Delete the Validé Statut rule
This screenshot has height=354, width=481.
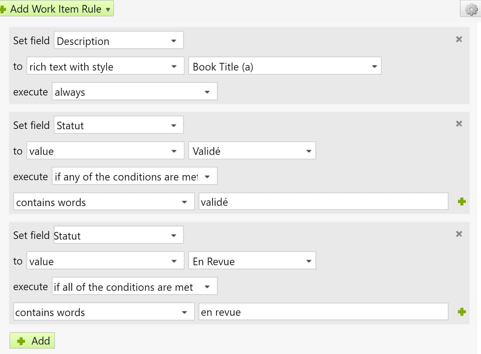click(x=459, y=124)
